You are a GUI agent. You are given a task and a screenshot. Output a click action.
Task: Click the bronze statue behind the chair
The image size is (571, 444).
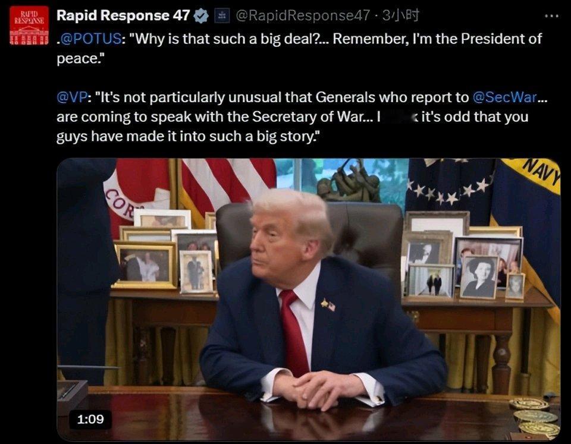click(348, 181)
